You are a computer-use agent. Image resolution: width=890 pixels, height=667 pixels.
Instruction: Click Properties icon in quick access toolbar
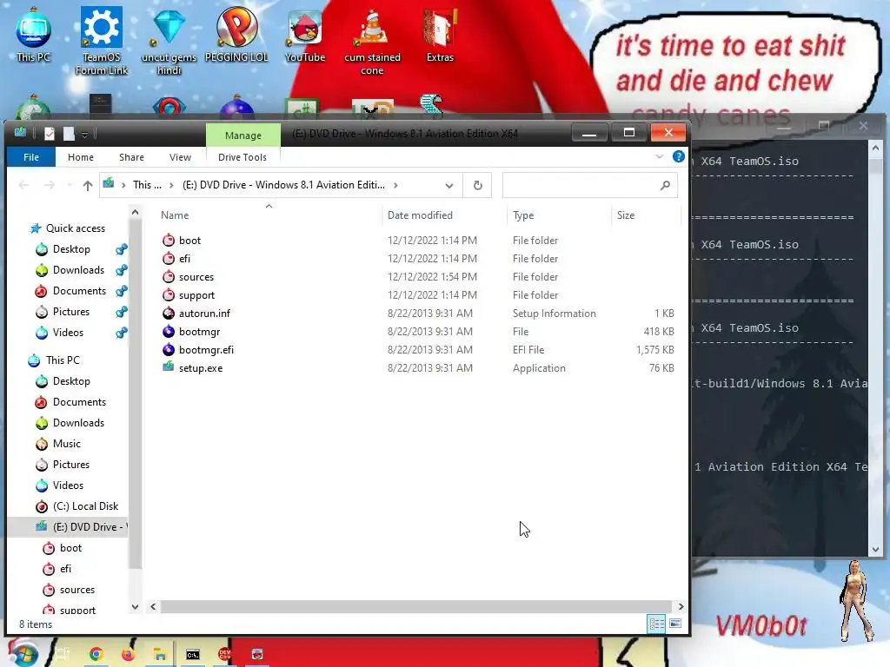50,134
